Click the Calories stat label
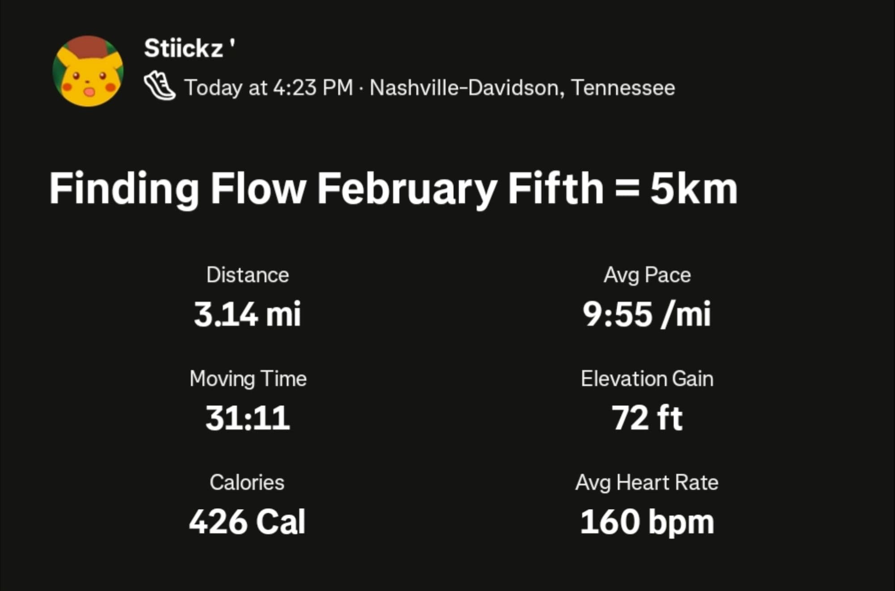The height and width of the screenshot is (591, 895). (247, 482)
